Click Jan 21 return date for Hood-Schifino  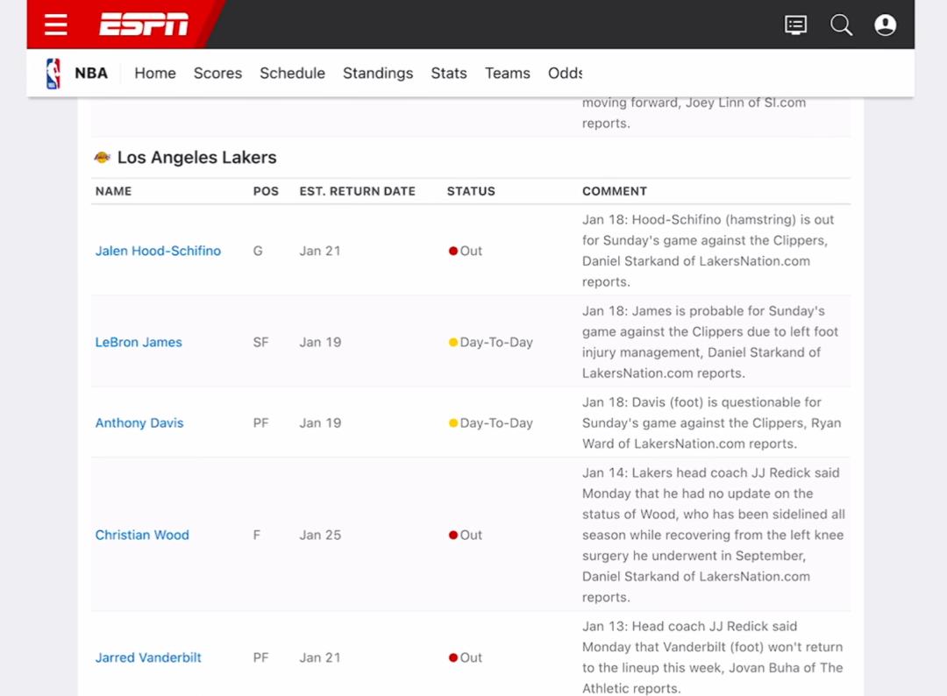click(x=320, y=251)
